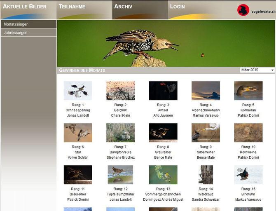Click the Alpenschneehuhn species name
The image size is (276, 211).
click(206, 110)
